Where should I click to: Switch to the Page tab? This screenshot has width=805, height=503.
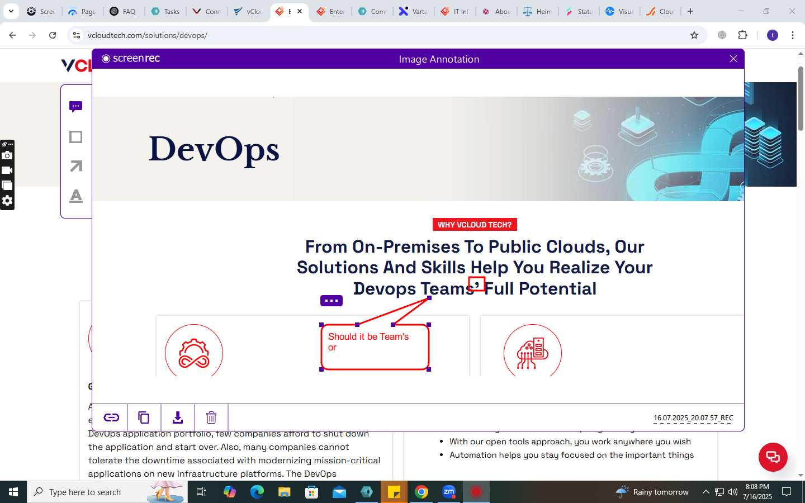coord(82,11)
